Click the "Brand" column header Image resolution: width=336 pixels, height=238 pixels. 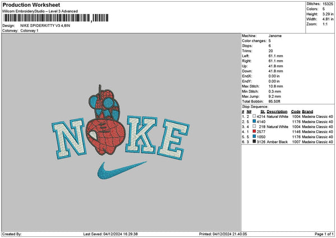(x=307, y=112)
